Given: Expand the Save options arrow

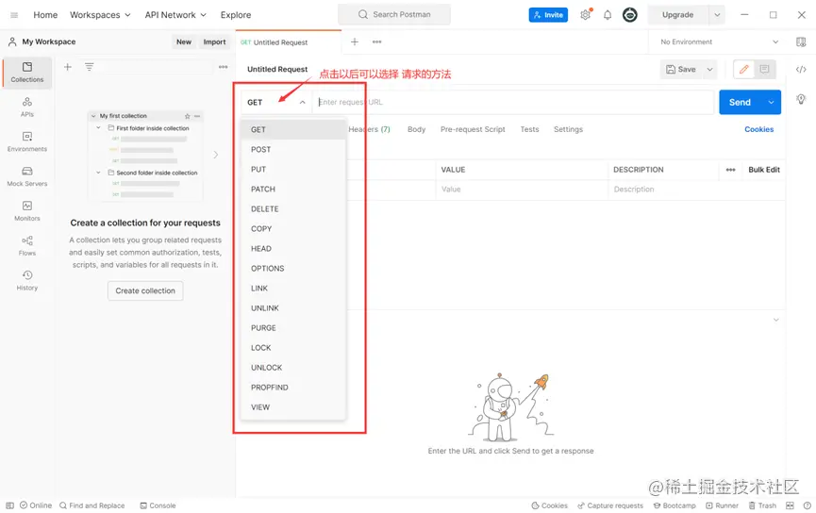Looking at the screenshot, I should (709, 69).
